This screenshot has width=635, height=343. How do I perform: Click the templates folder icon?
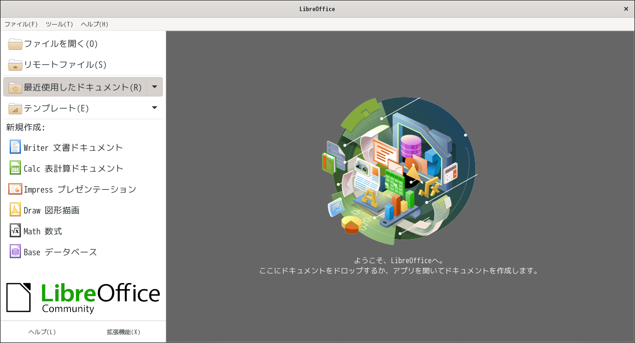tap(15, 109)
